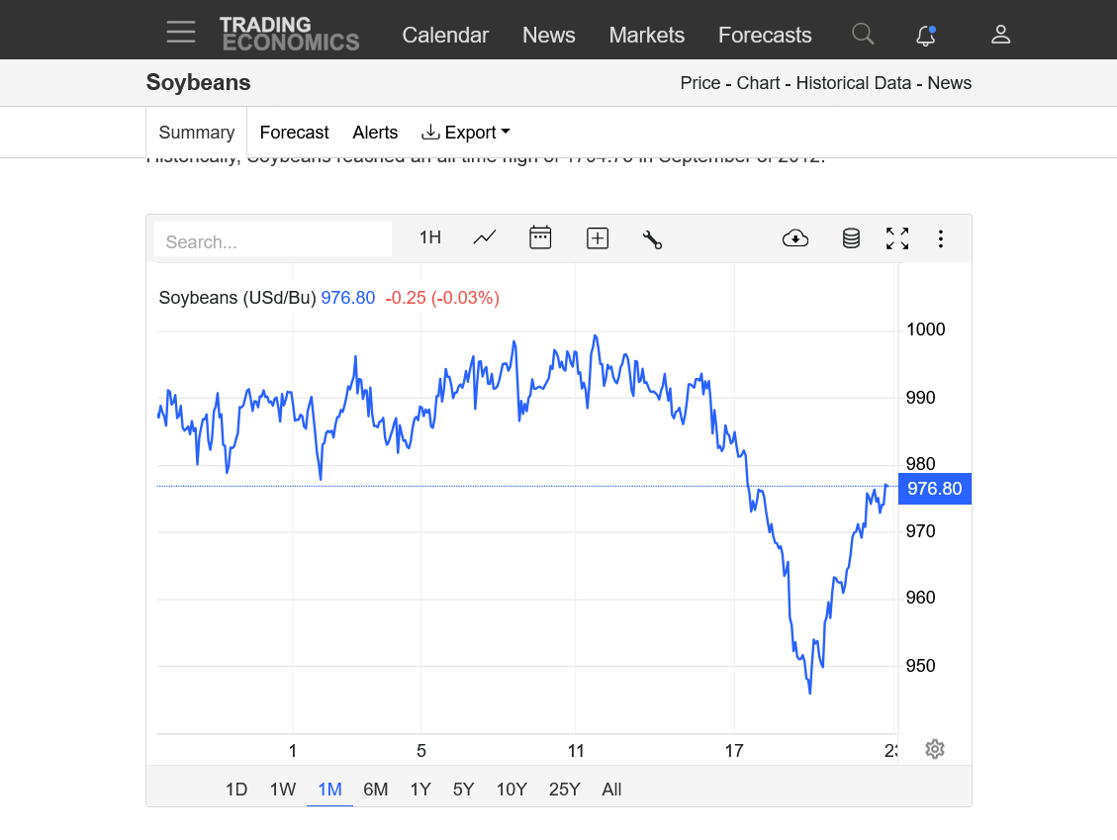Viewport: 1117px width, 840px height.
Task: Select the 6M time range
Action: pyautogui.click(x=376, y=790)
